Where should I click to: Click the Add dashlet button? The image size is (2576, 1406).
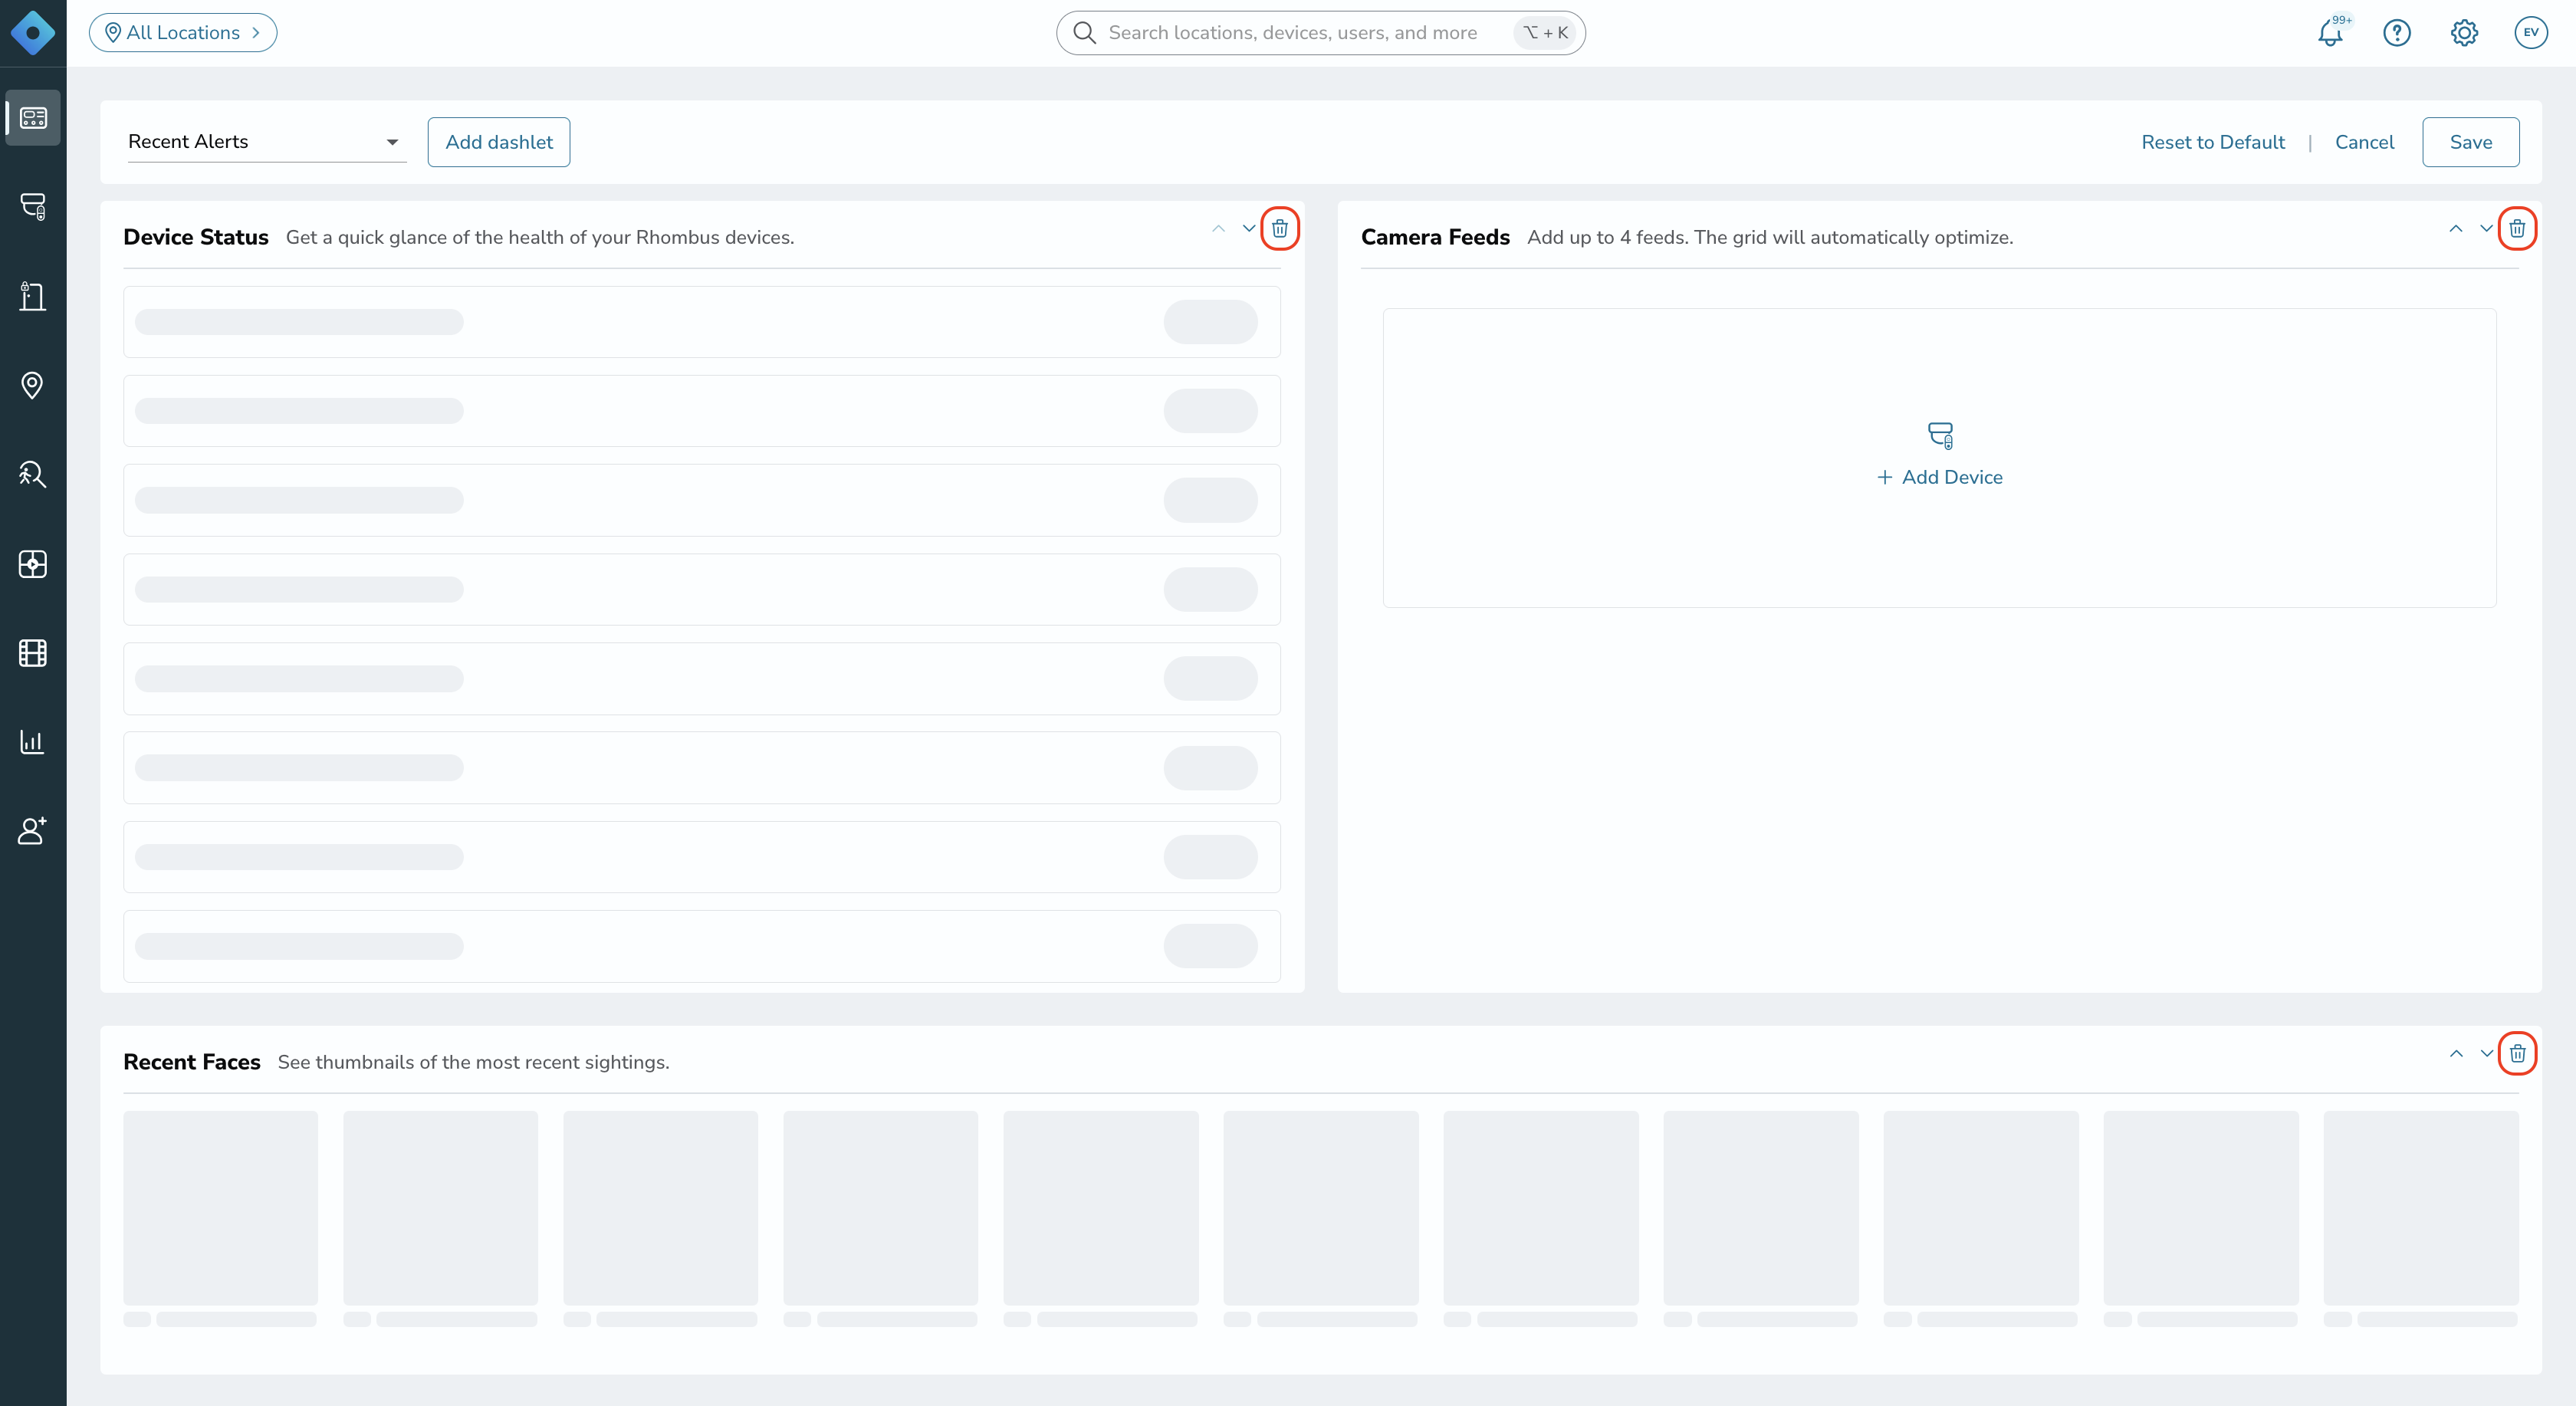[499, 142]
